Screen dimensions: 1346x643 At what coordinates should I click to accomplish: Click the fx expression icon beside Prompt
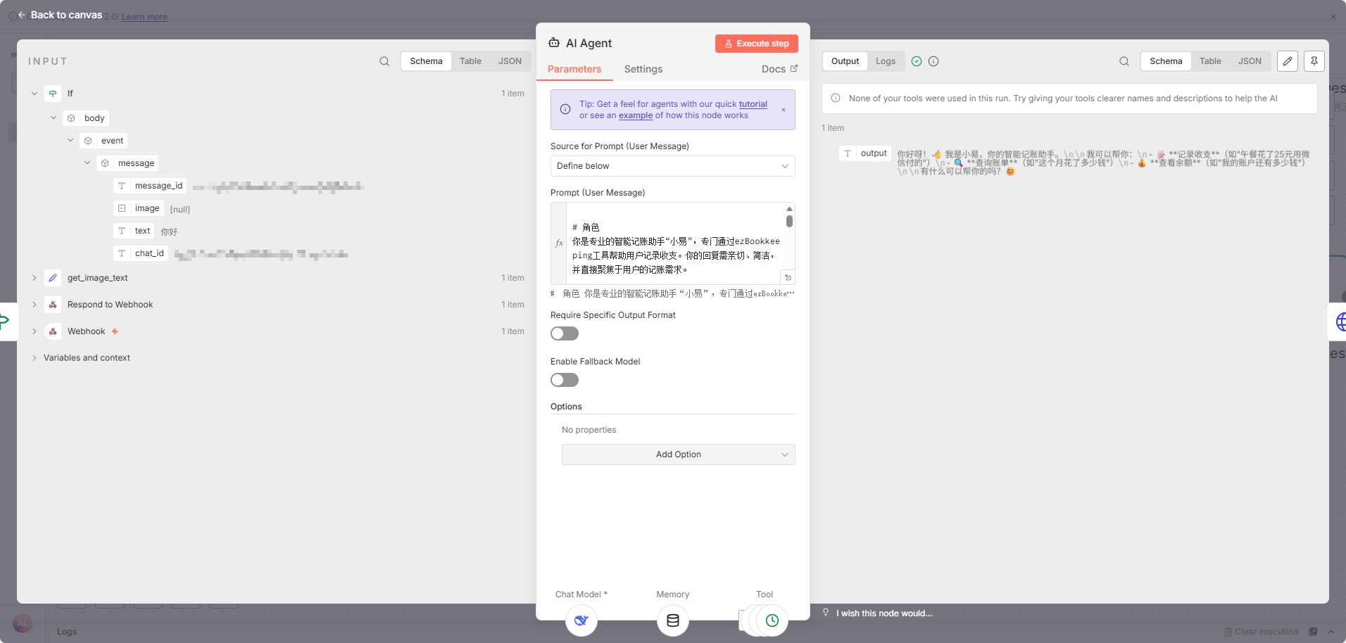(559, 243)
